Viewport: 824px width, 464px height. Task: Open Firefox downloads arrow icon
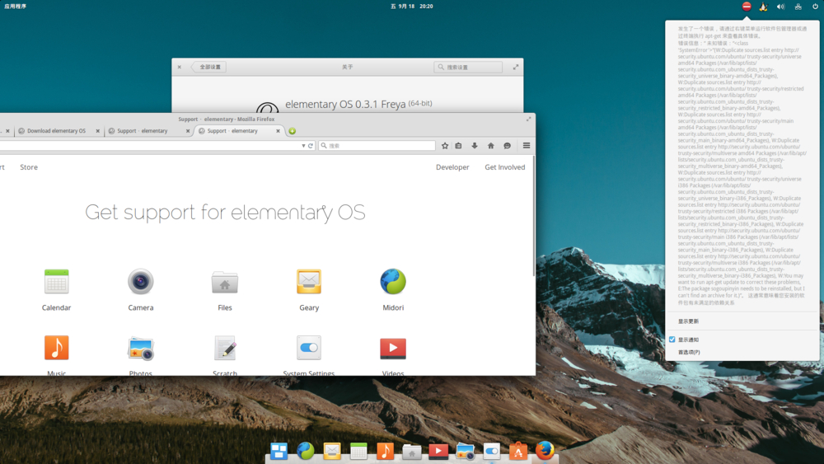475,146
